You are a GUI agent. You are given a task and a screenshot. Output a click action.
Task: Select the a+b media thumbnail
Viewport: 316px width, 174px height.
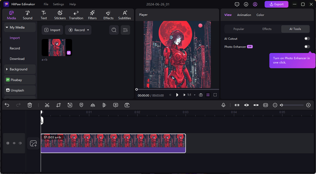pos(57,47)
